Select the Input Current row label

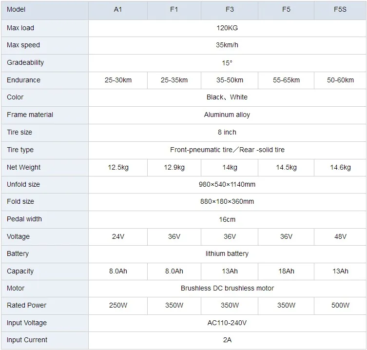click(27, 340)
